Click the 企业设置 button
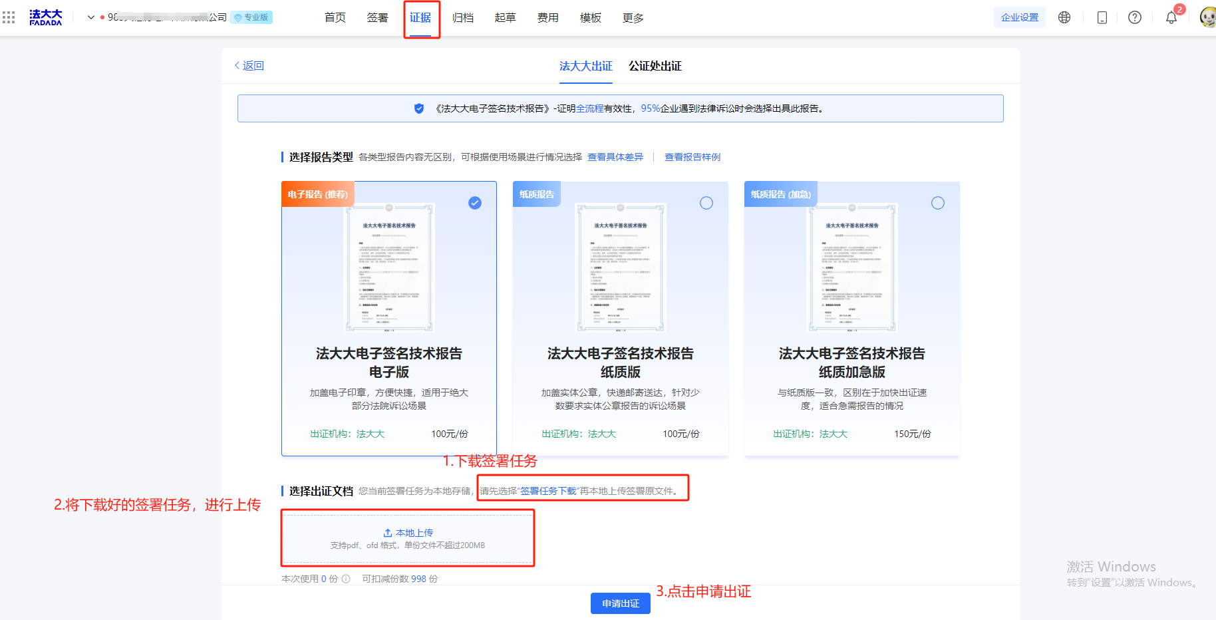The height and width of the screenshot is (620, 1216). (x=1020, y=17)
